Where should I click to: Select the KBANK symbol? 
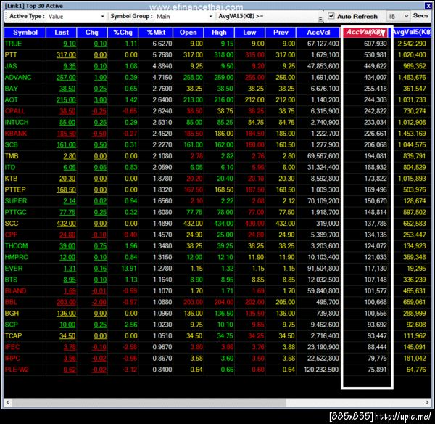16,134
